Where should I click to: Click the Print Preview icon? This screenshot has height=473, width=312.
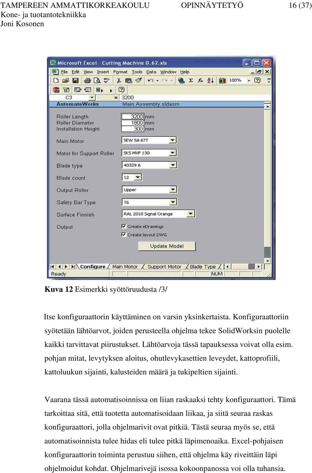click(97, 81)
